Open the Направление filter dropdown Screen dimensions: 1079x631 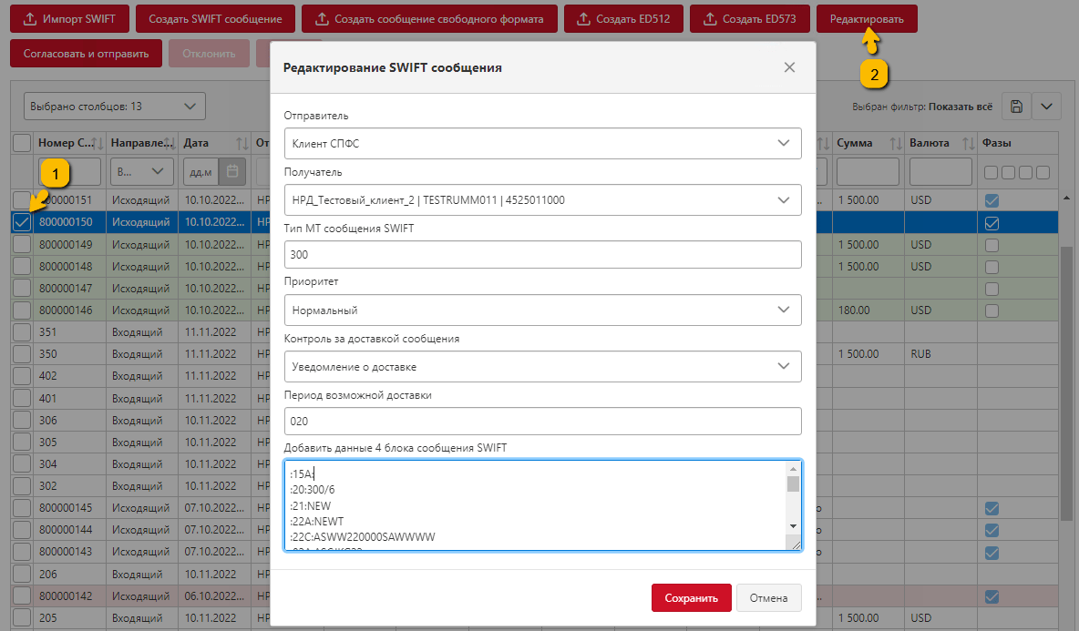pos(140,171)
